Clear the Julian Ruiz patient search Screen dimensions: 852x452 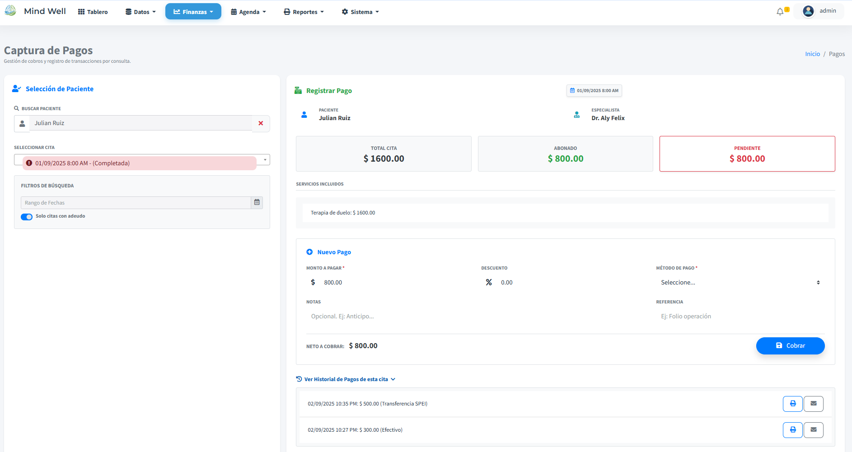(x=261, y=123)
